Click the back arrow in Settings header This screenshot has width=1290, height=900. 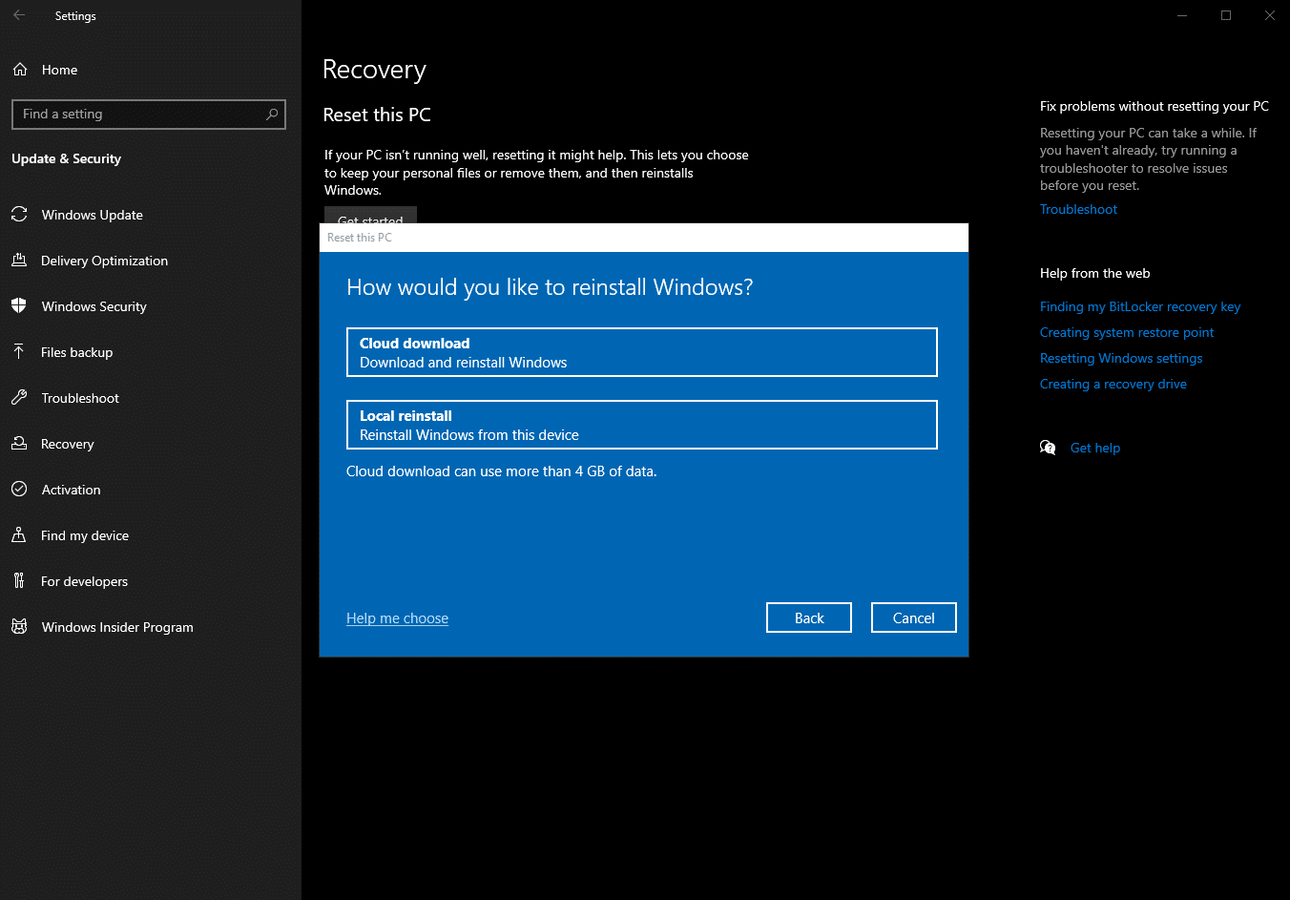(19, 15)
